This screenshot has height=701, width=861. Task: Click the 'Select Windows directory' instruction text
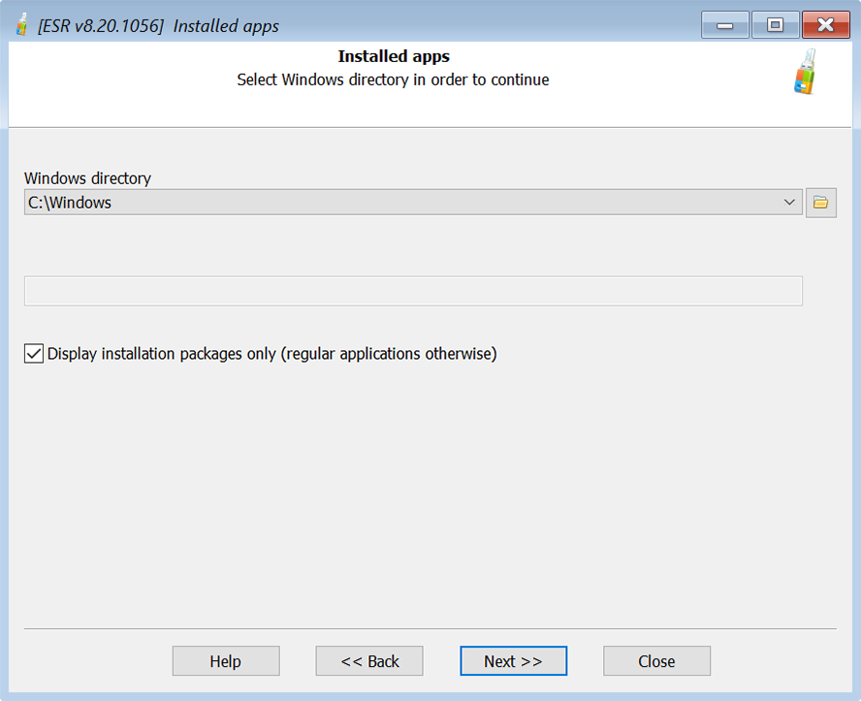pos(393,80)
